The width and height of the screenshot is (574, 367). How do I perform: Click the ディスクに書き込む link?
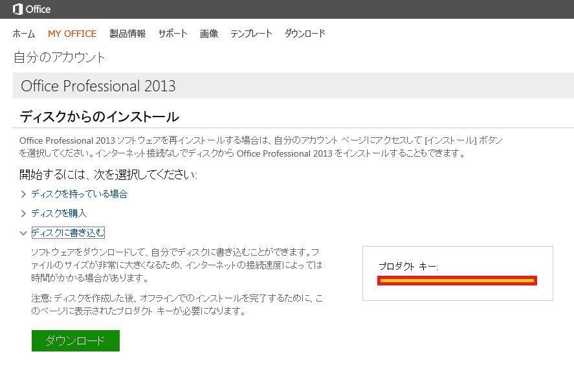(68, 232)
